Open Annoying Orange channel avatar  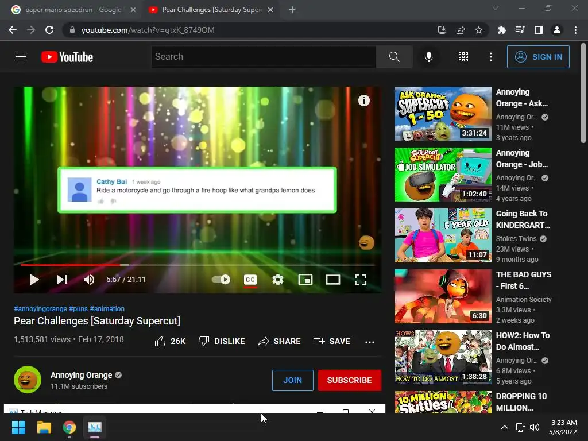click(28, 380)
